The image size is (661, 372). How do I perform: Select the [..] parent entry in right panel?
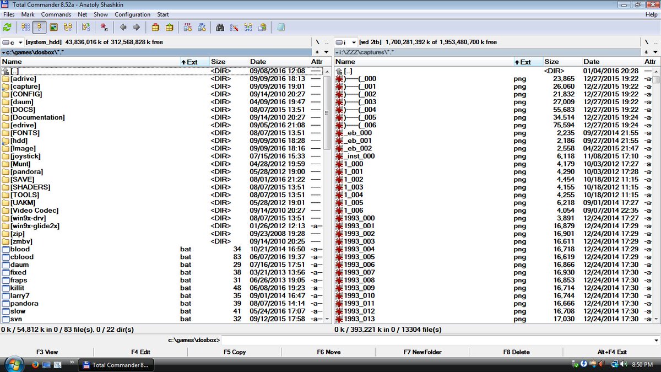point(494,71)
